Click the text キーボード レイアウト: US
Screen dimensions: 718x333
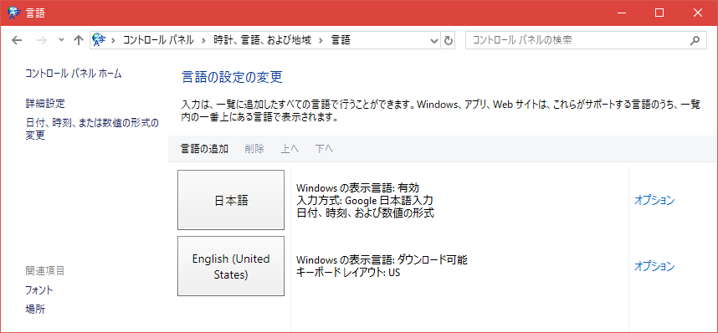349,273
